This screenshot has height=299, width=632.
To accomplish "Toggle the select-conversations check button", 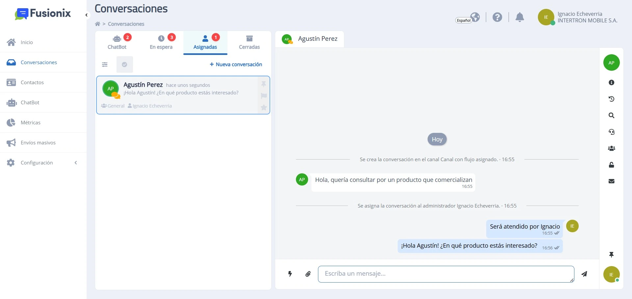I will point(125,64).
